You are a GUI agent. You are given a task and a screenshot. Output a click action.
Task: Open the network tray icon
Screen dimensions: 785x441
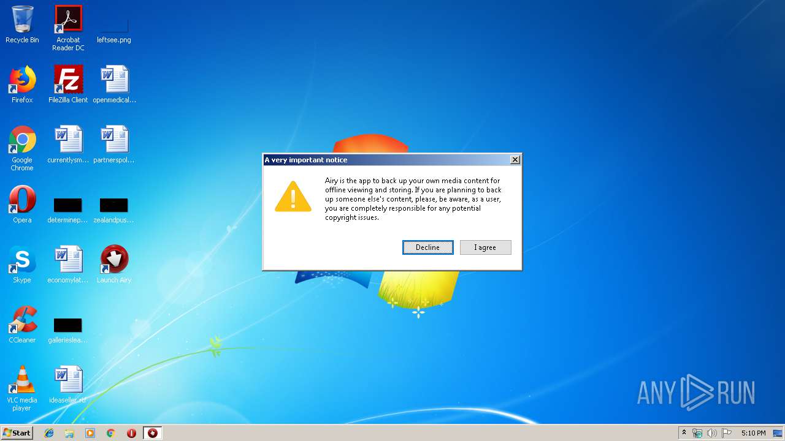[x=697, y=433]
